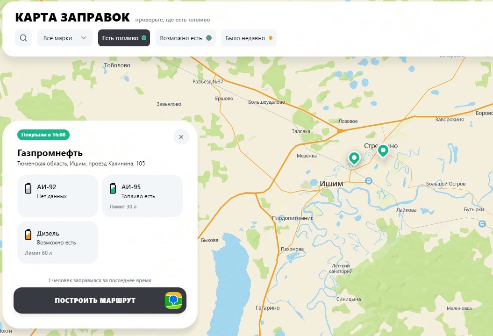Expand the 'Все марки' brand dropdown

pos(65,38)
